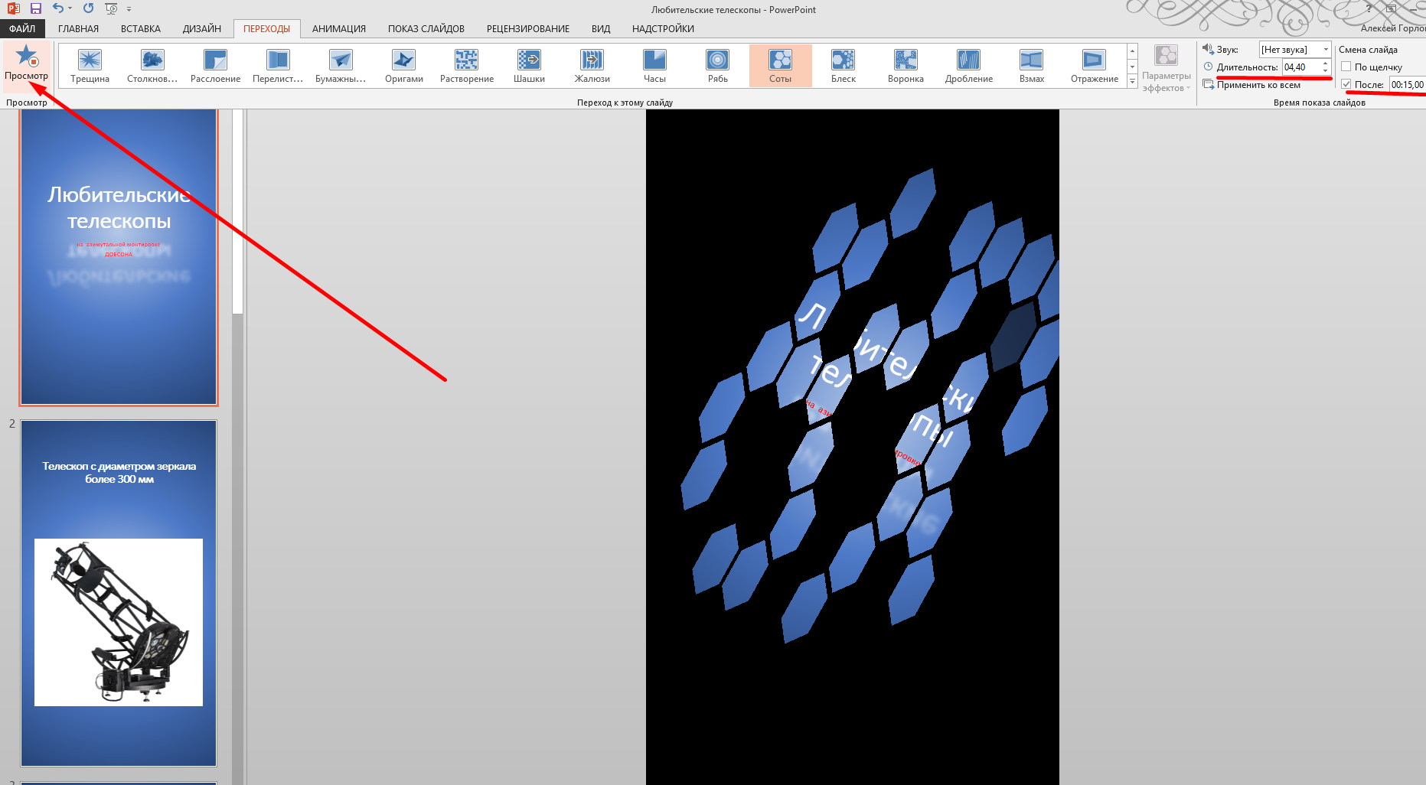Click Применить ко всем button
The height and width of the screenshot is (785, 1426).
(1251, 85)
